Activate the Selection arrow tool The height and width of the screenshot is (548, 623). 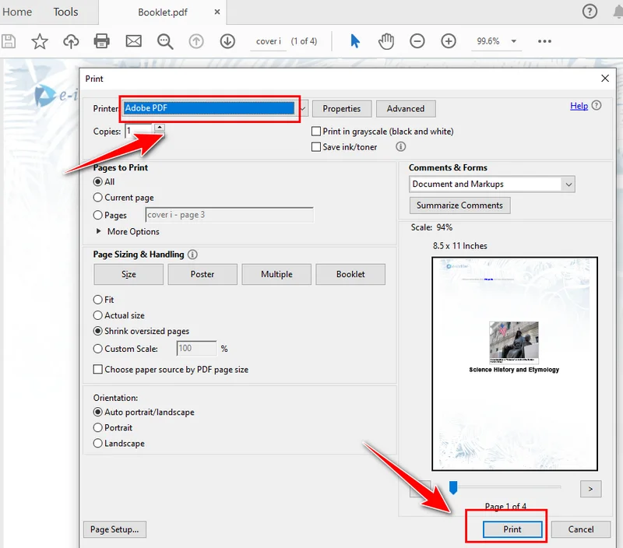pos(354,41)
